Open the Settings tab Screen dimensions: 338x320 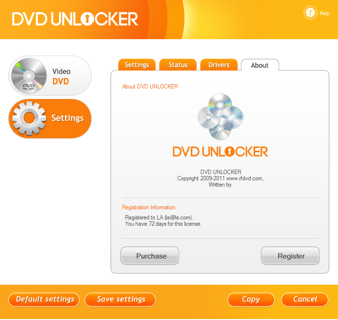(x=137, y=65)
